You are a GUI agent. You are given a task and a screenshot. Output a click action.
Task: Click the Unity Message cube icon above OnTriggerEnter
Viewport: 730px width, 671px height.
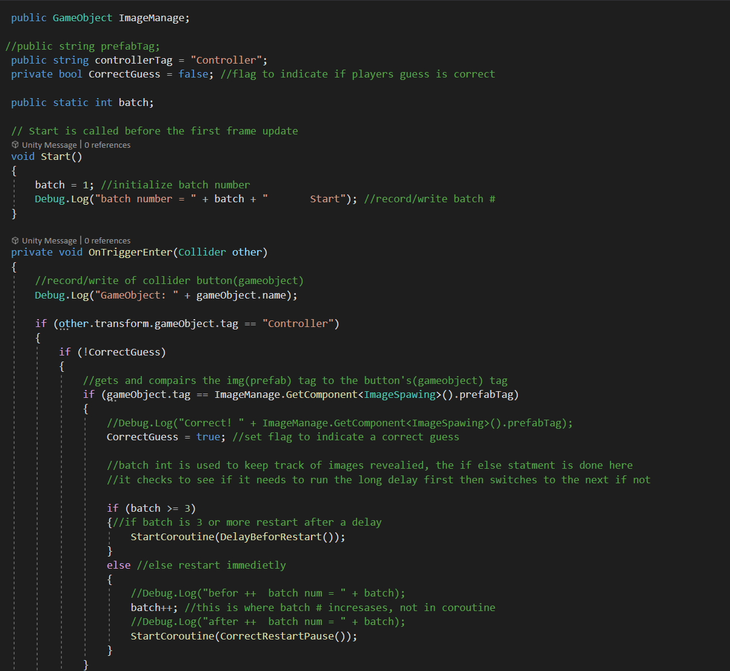point(15,240)
